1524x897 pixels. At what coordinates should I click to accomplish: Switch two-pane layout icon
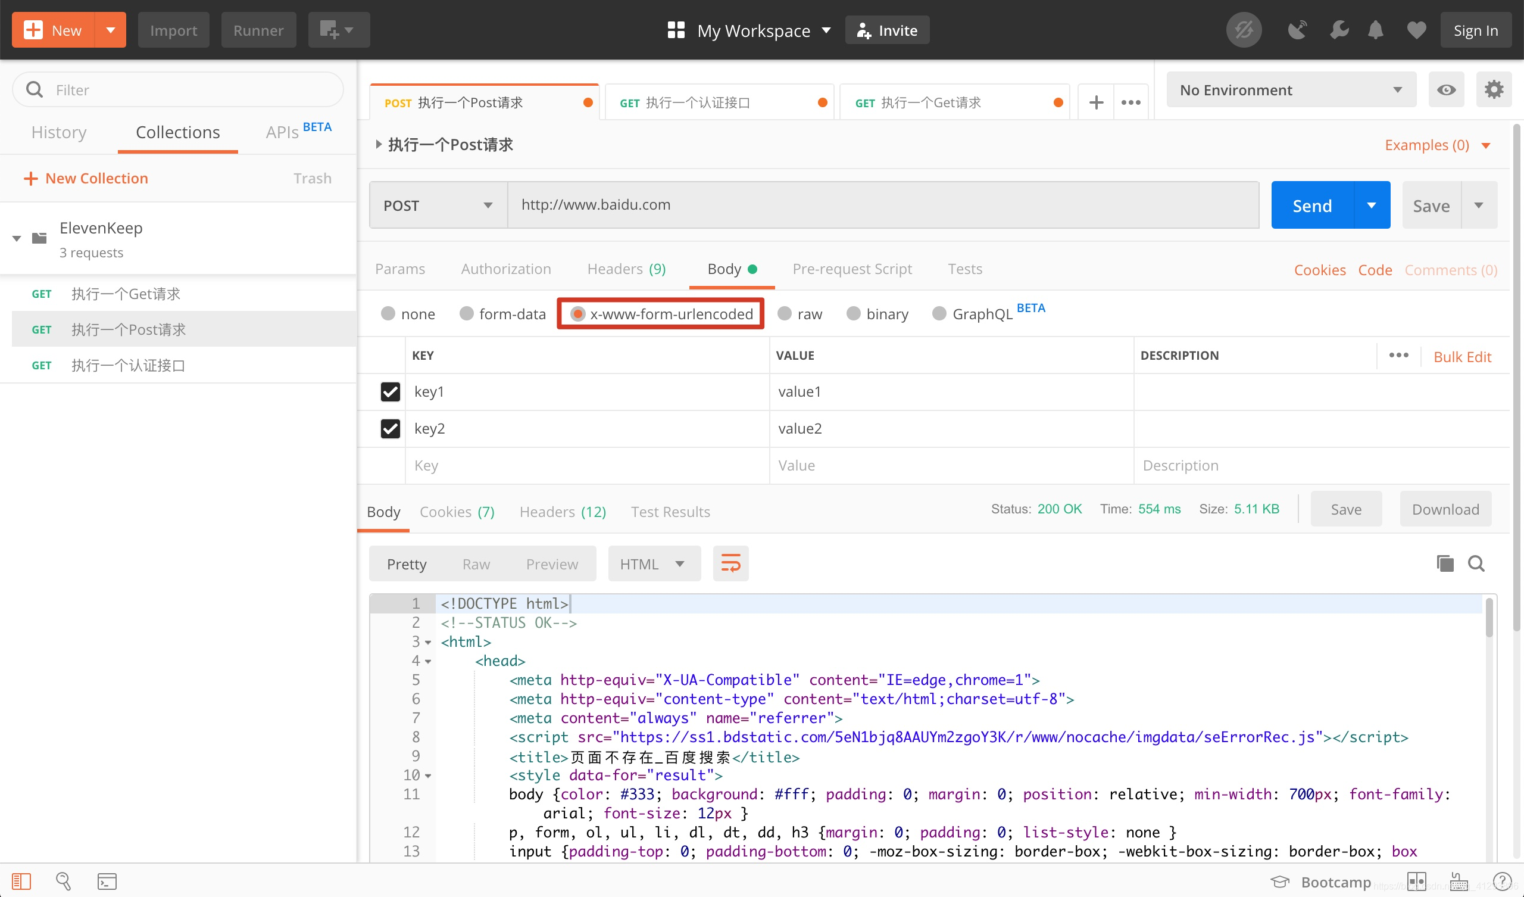1416,882
